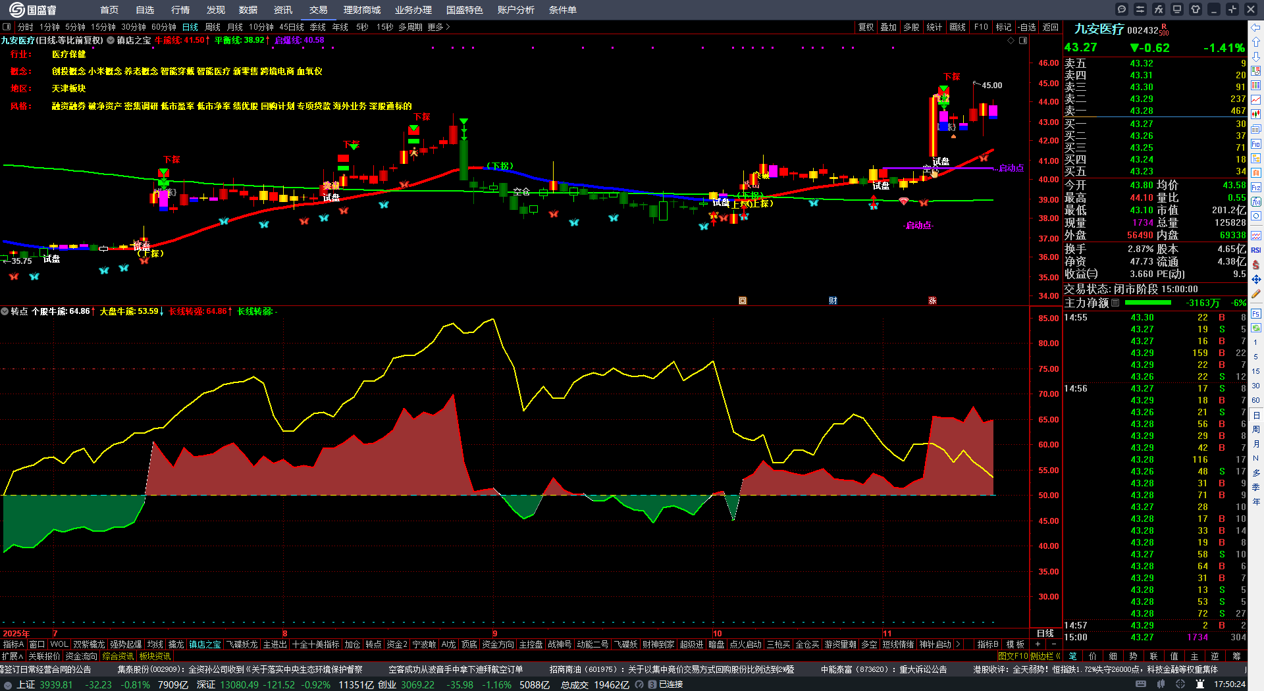This screenshot has width=1264, height=691.
Task: Click the crosshair target icon in status bar
Action: 1180,684
